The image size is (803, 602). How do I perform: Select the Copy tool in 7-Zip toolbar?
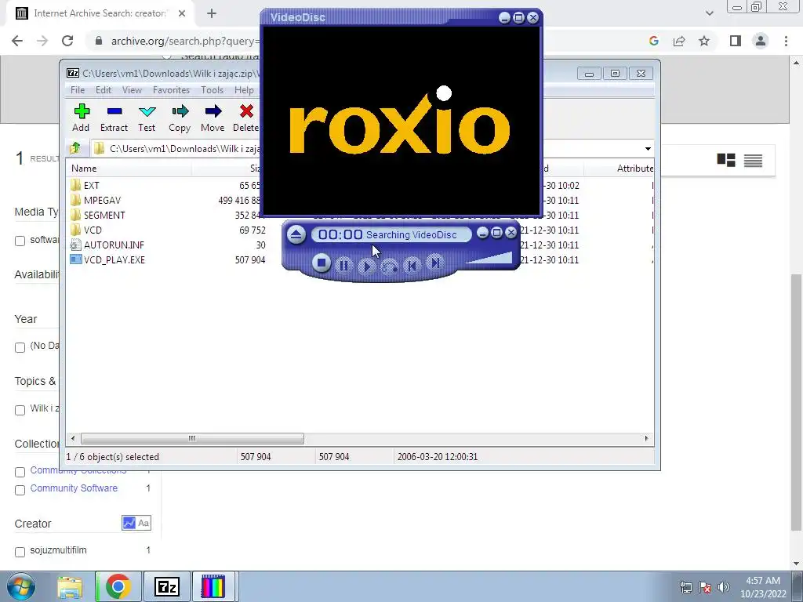click(180, 118)
